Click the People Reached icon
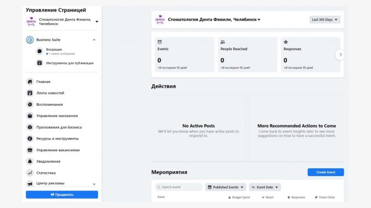This screenshot has height=208, width=371. (x=223, y=42)
